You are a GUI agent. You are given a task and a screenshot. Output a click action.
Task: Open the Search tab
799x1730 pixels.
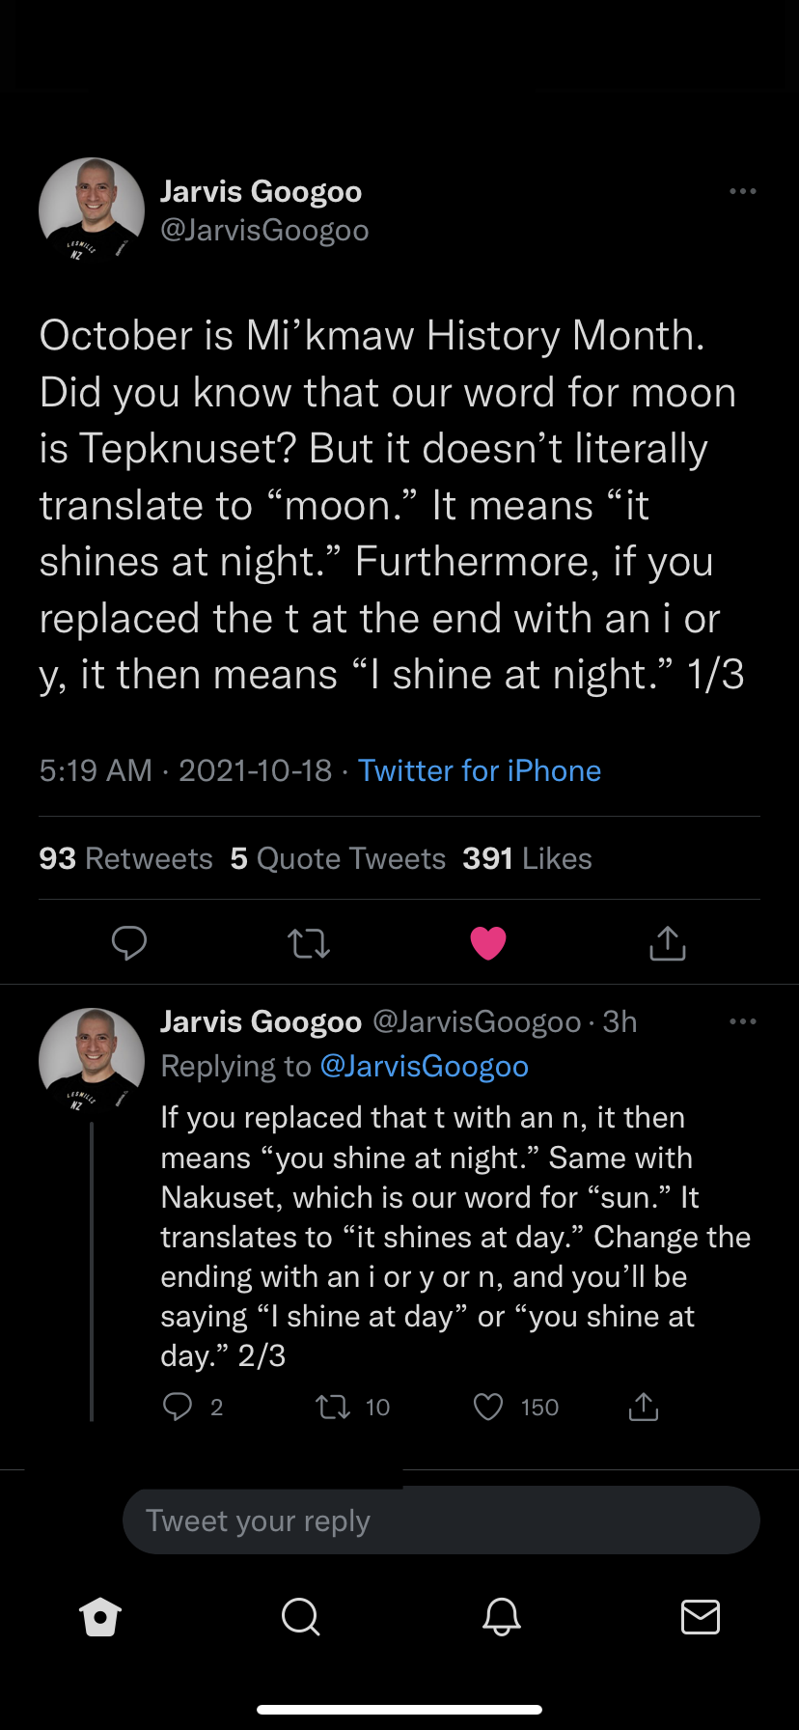tap(300, 1616)
